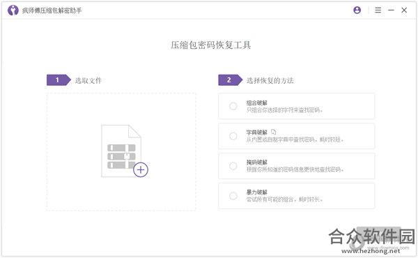Image resolution: width=418 pixels, height=258 pixels.
Task: Select the 字典破解 radio button
Action: tap(233, 136)
